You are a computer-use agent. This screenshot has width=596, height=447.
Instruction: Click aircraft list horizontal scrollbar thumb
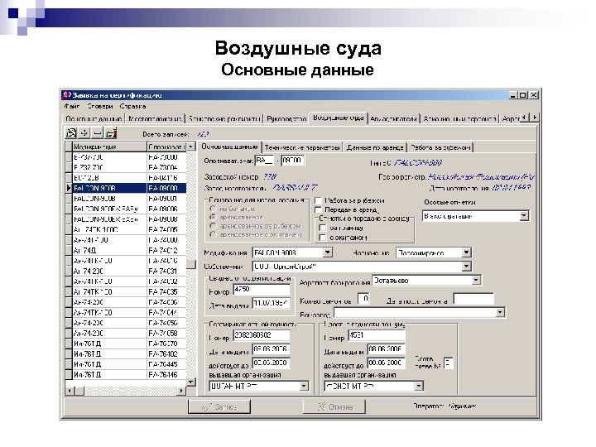[x=79, y=391]
